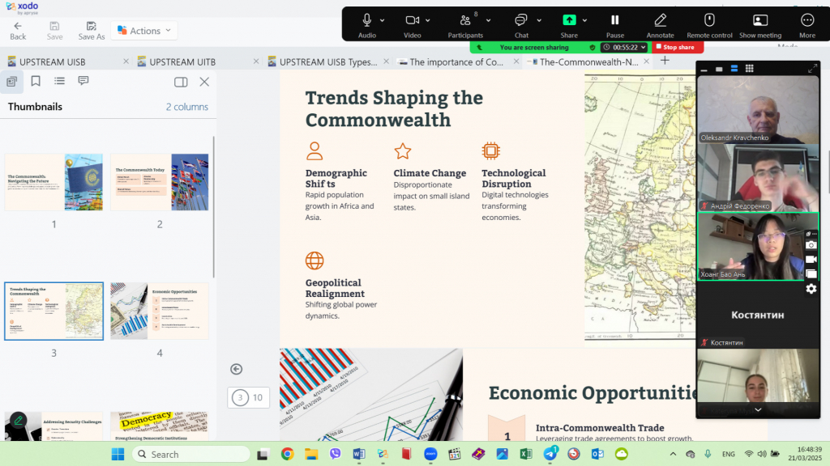Click the green edit pencil icon

click(18, 421)
